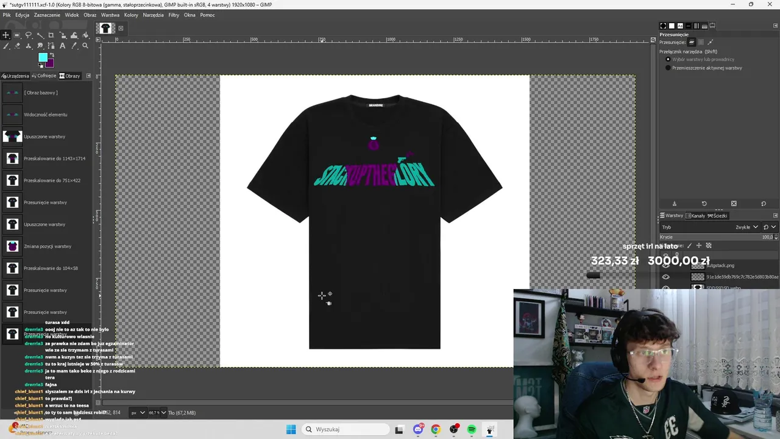Switch to the Urządzenia tab
The height and width of the screenshot is (439, 780).
[15, 76]
